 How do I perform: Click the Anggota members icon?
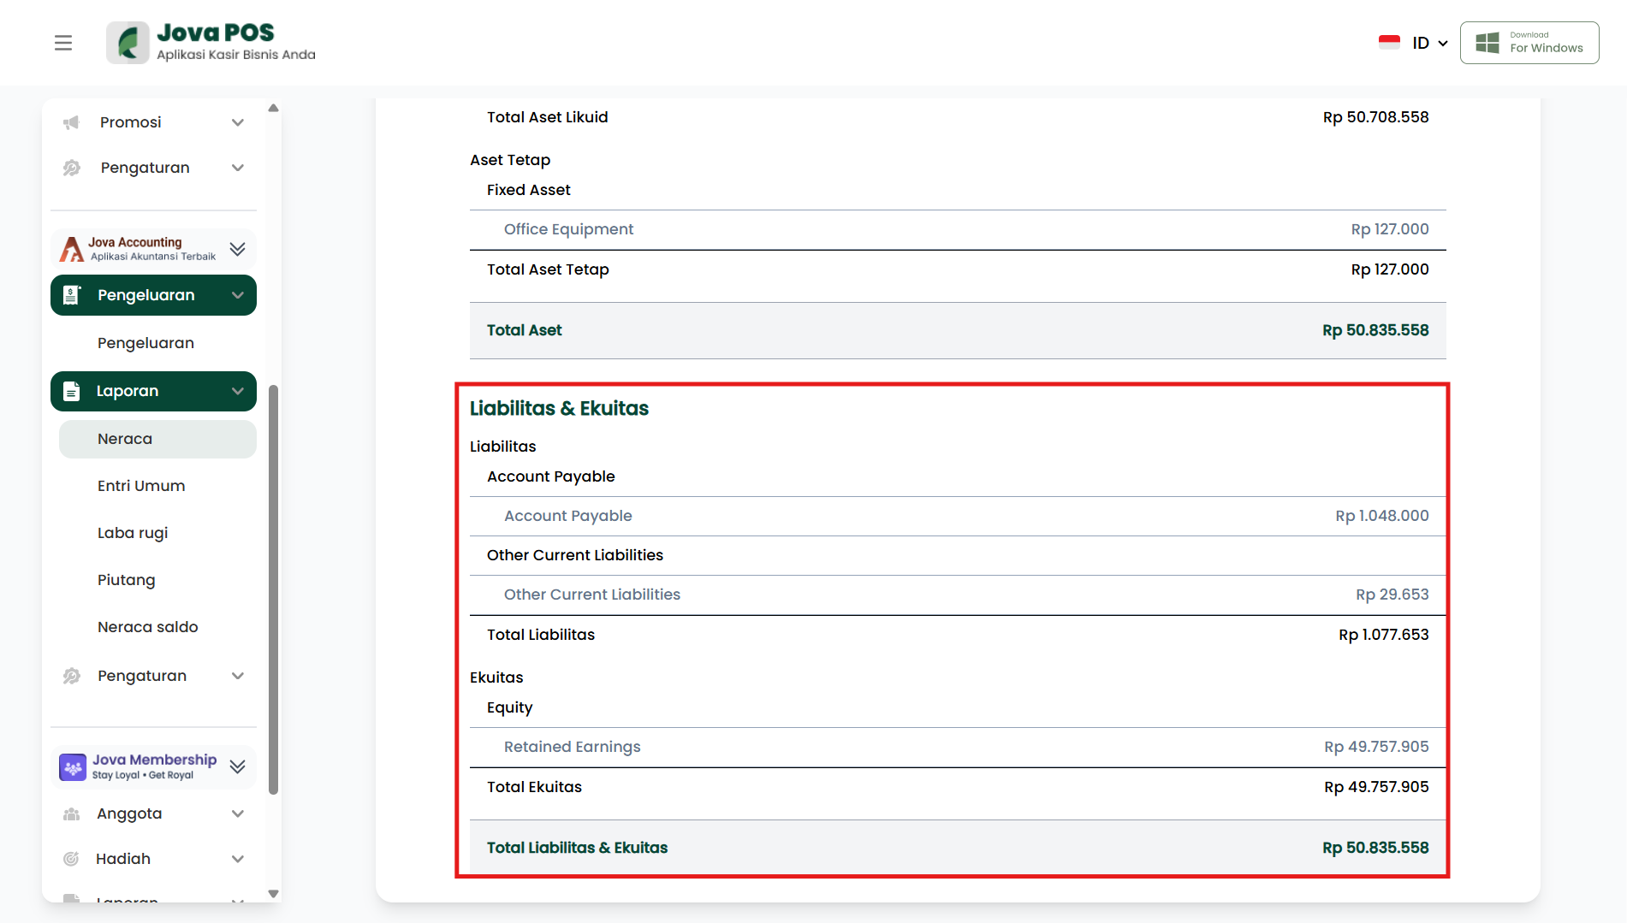(x=72, y=814)
